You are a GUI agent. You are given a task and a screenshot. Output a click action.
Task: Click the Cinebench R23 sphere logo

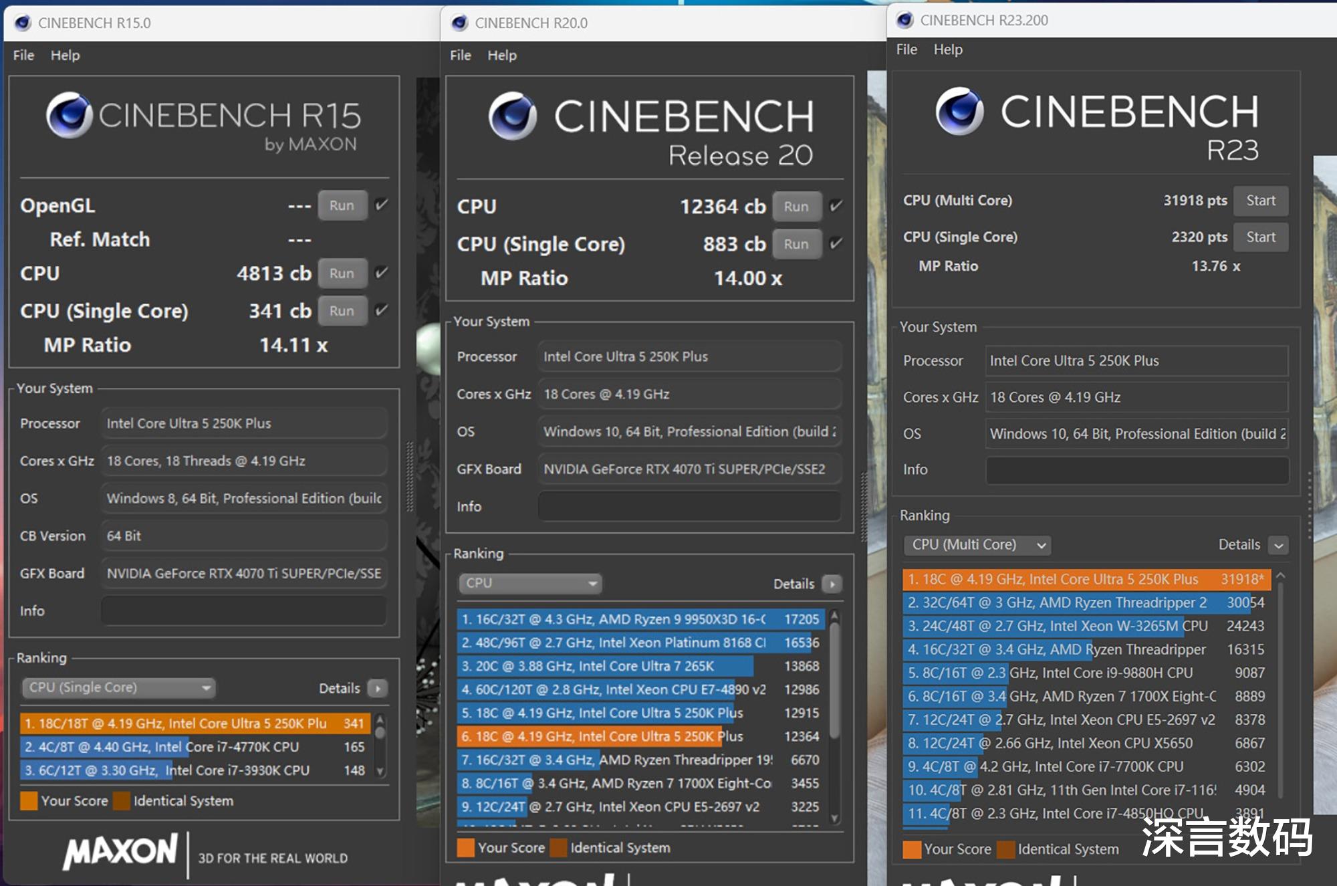pos(959,111)
